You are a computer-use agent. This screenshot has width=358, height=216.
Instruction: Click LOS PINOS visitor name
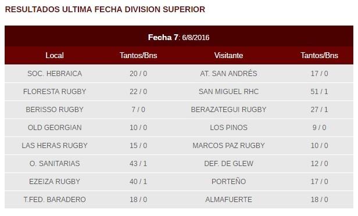pyautogui.click(x=228, y=128)
